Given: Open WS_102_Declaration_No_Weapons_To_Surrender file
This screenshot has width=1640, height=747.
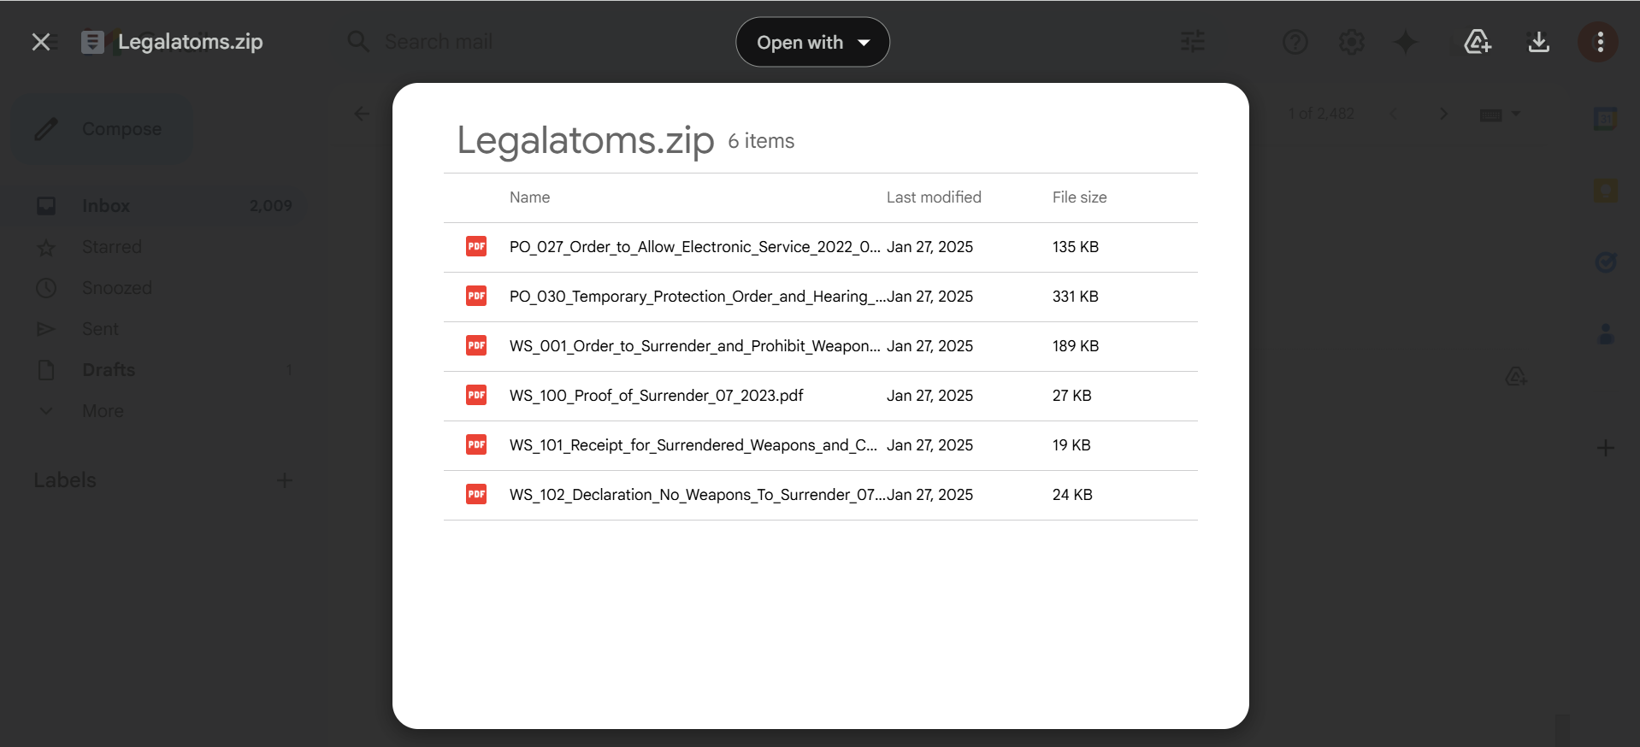Looking at the screenshot, I should tap(821, 495).
